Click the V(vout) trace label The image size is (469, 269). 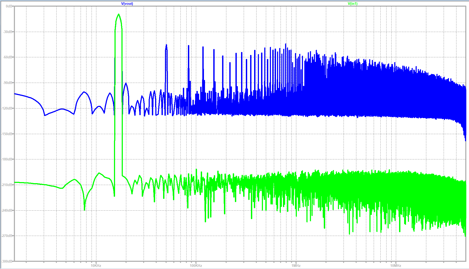coord(127,3)
